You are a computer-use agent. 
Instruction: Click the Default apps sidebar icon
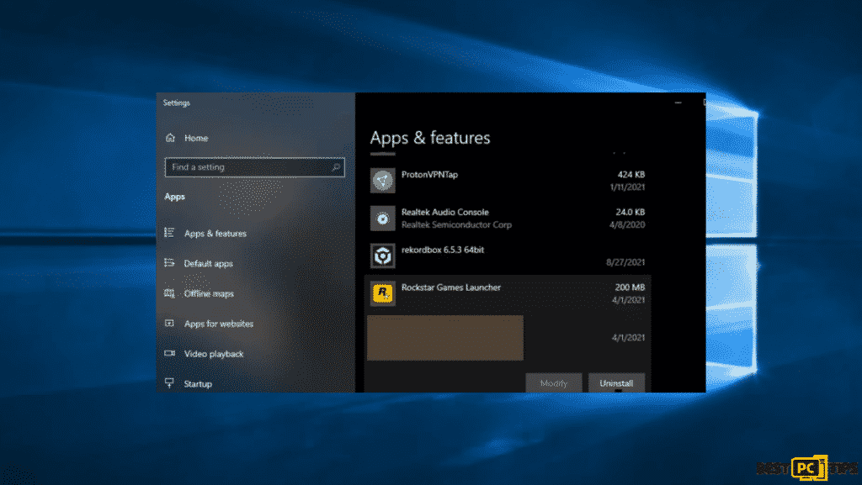click(x=169, y=263)
